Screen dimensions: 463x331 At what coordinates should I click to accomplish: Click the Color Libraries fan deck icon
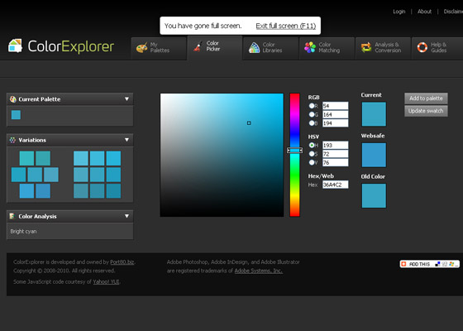pos(254,47)
